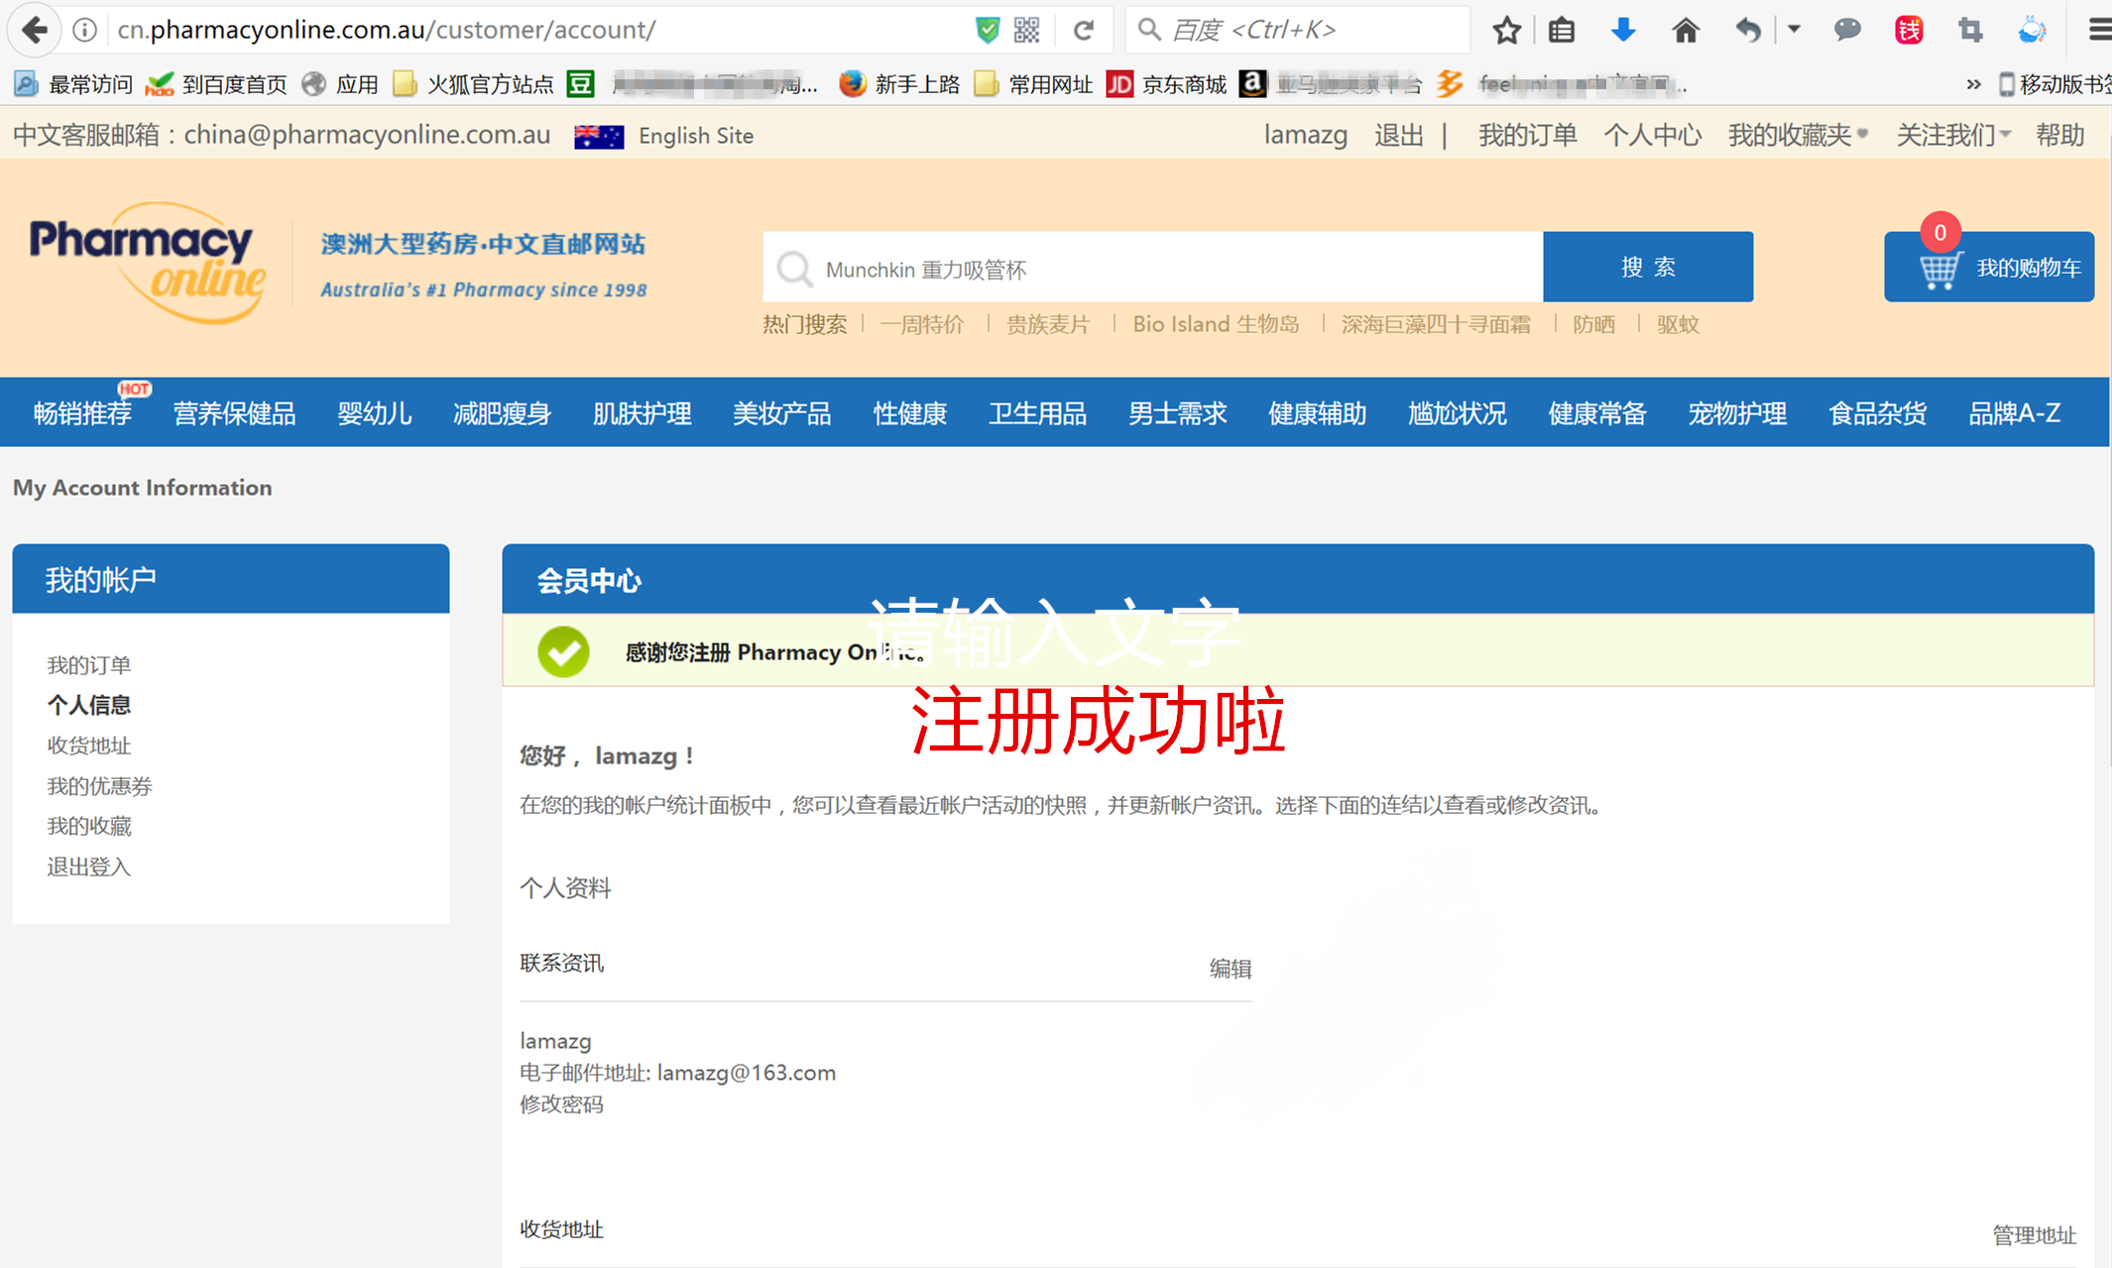Viewport: 2112px width, 1268px height.
Task: Click the lamazg username link in header
Action: click(1305, 135)
